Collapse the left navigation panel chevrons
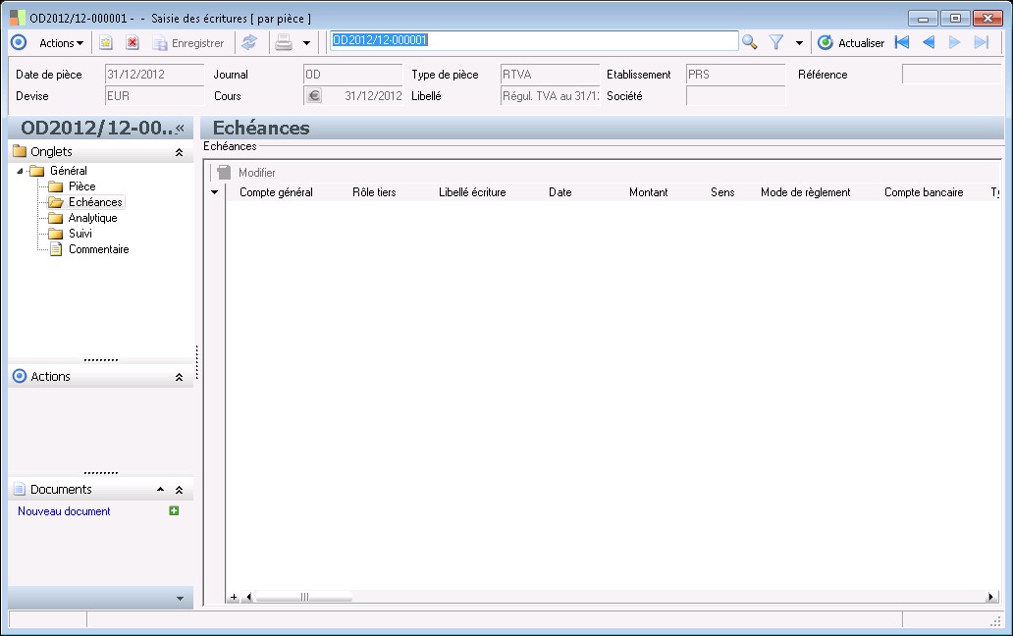This screenshot has width=1013, height=636. point(181,128)
